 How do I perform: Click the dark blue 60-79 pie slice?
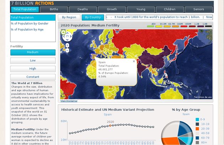point(184,129)
